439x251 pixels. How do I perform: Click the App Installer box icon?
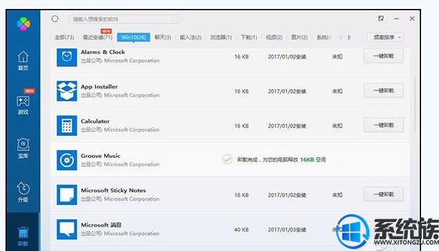pyautogui.click(x=67, y=91)
